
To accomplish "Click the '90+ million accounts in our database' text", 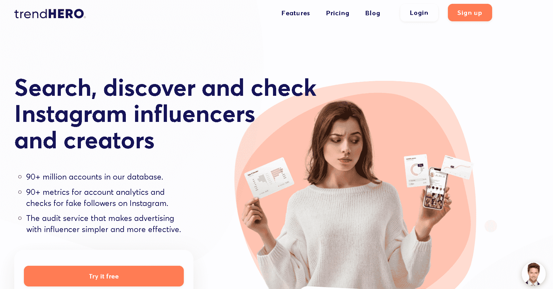I will pos(95,177).
